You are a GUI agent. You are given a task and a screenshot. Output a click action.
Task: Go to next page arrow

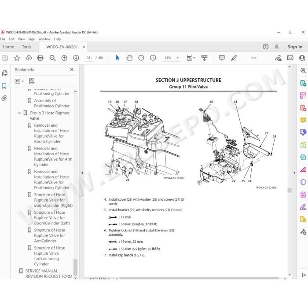tap(76, 58)
